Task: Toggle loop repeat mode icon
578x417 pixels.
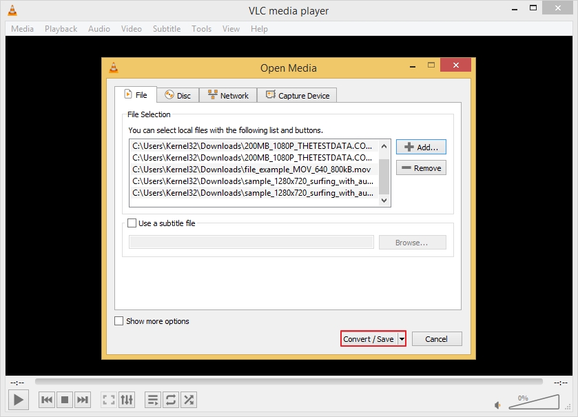Action: (x=171, y=400)
